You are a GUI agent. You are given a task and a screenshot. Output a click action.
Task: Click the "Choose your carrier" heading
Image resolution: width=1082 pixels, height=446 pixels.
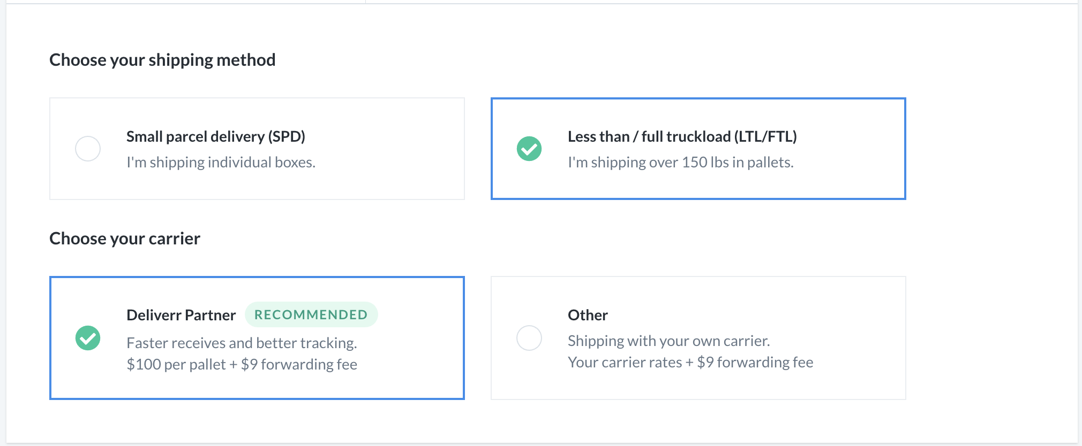125,239
